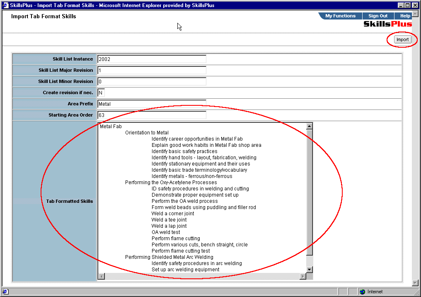Screen dimensions: 421x297
Task: Click the skills textarea scroll up arrow
Action: [309, 126]
